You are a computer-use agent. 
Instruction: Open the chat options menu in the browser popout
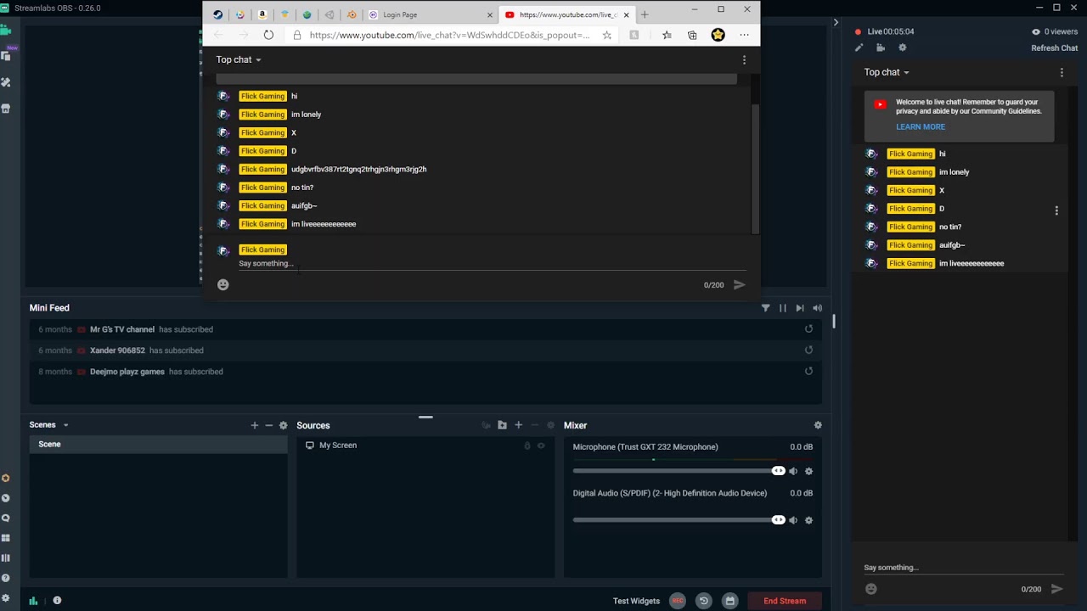coord(744,59)
